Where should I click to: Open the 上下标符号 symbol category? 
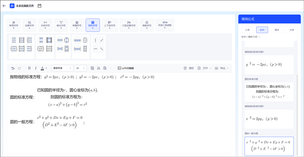(110, 25)
